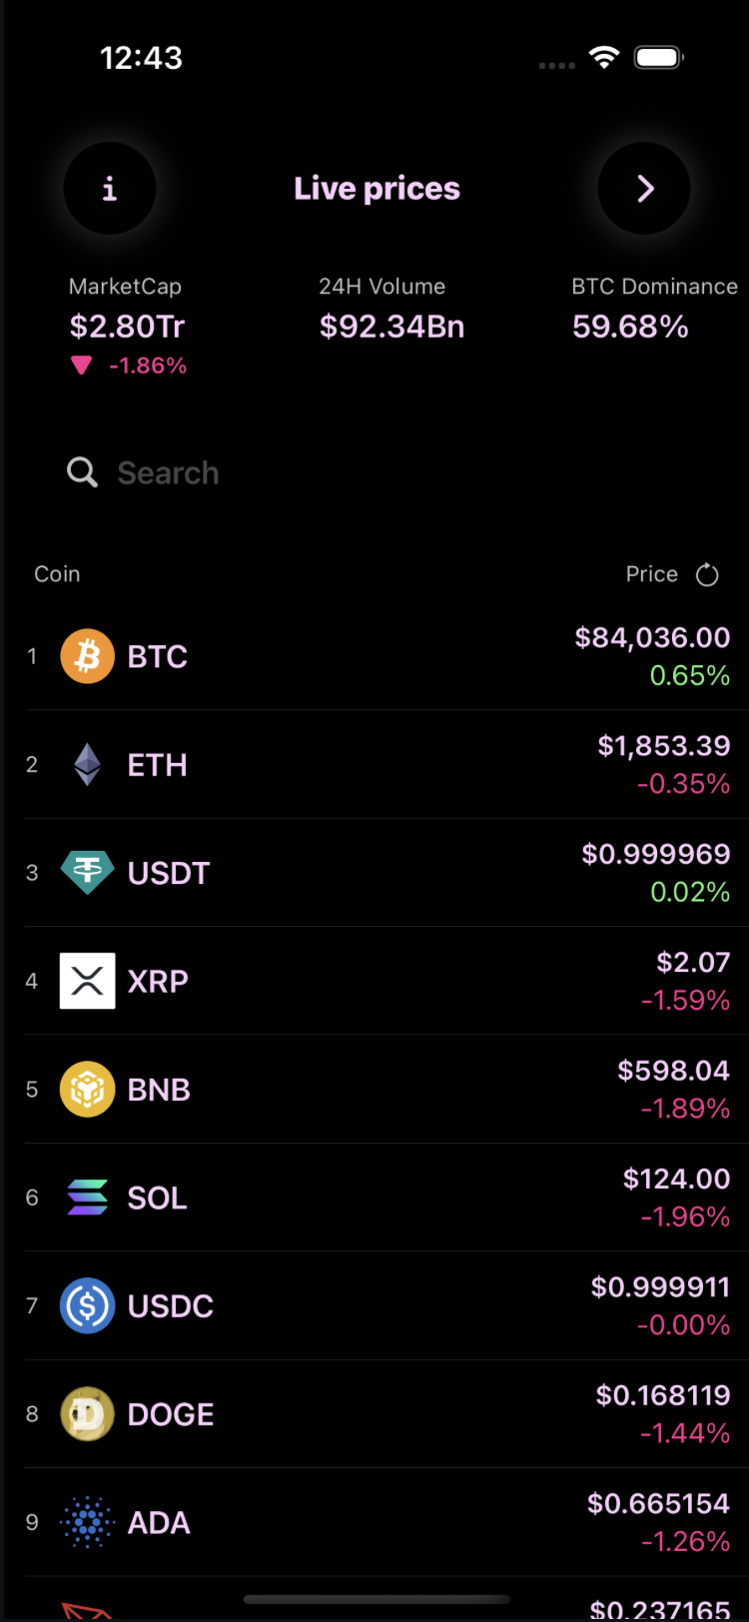The height and width of the screenshot is (1622, 749).
Task: Select the Bitcoin orange logo icon
Action: (88, 656)
